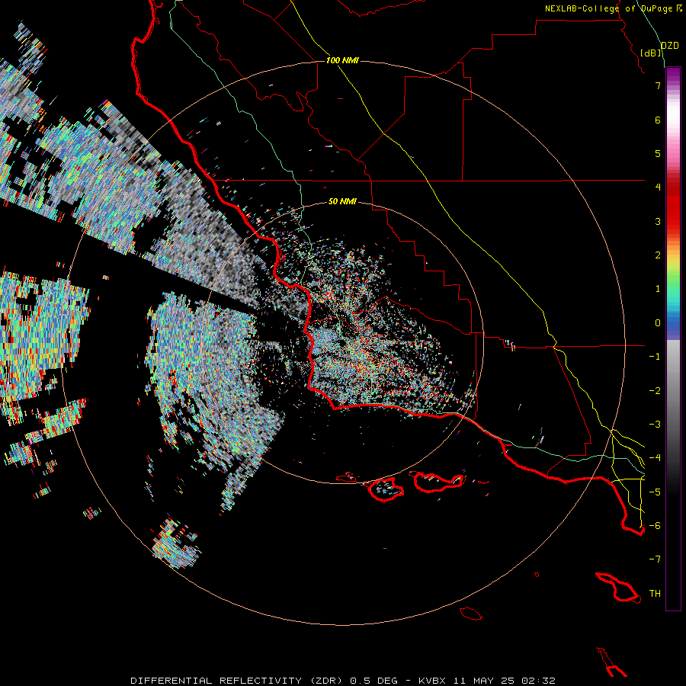The image size is (686, 686).
Task: Click the -7 value on color scale
Action: pos(655,559)
